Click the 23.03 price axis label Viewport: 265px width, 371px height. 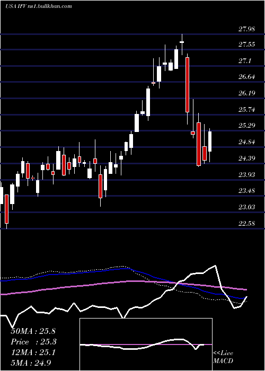(x=247, y=207)
